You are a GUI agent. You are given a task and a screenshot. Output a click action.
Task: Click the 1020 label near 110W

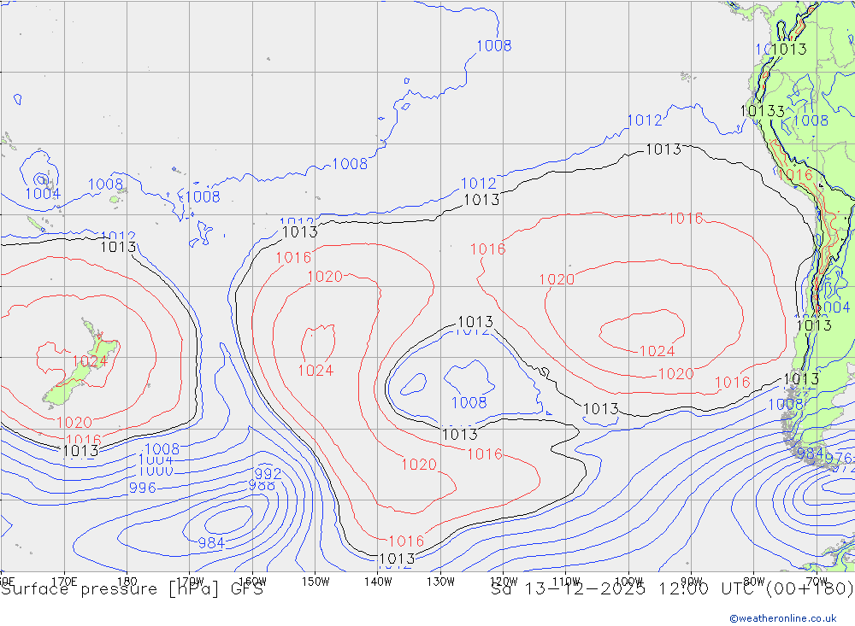pos(557,279)
